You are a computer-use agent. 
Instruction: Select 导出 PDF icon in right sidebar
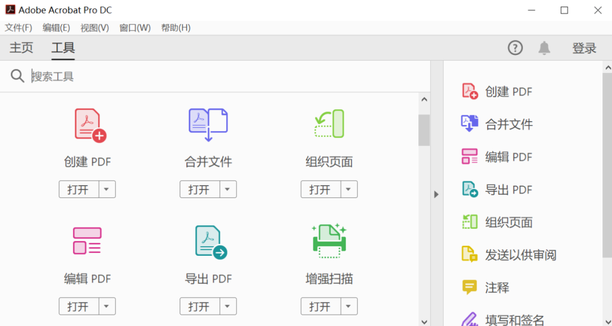pyautogui.click(x=470, y=189)
